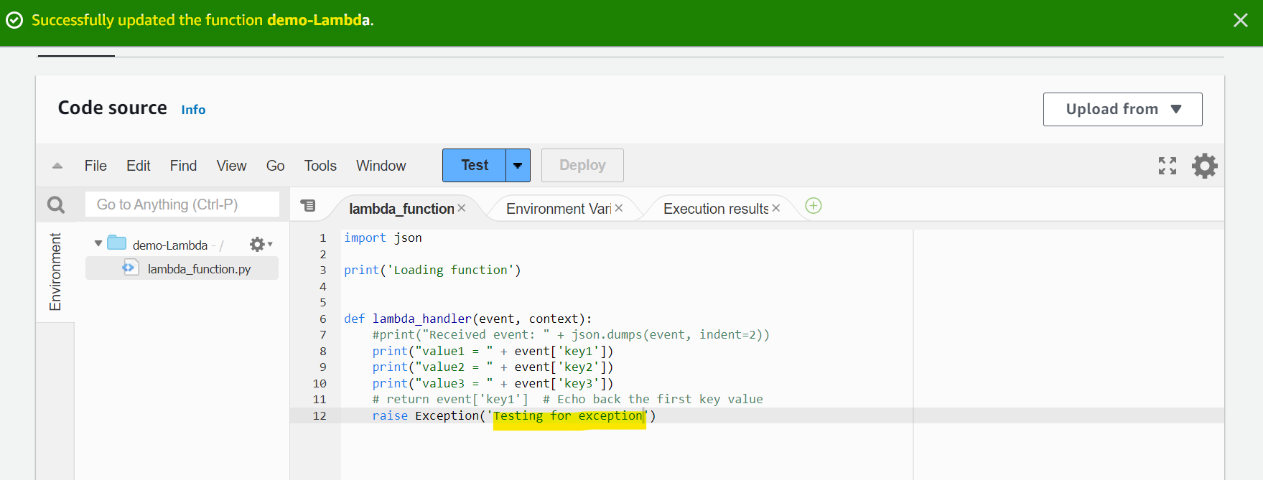Click the 'def lambda_handler' line
Screen dimensions: 1263x480
pyautogui.click(x=468, y=319)
